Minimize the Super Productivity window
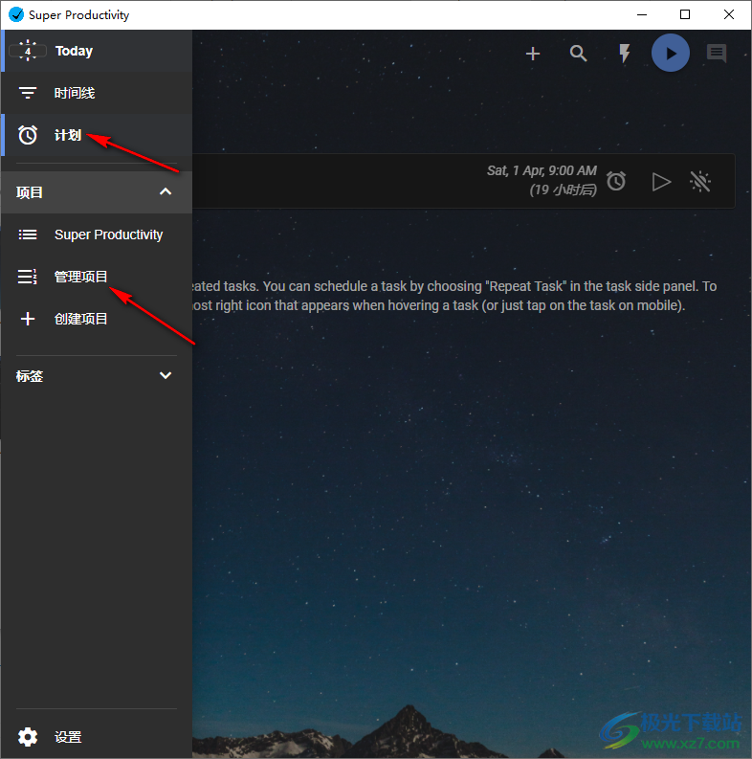 click(642, 14)
